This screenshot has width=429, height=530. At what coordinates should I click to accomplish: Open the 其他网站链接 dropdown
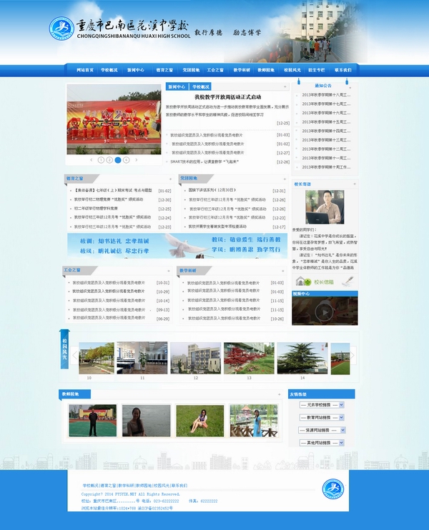pos(322,443)
